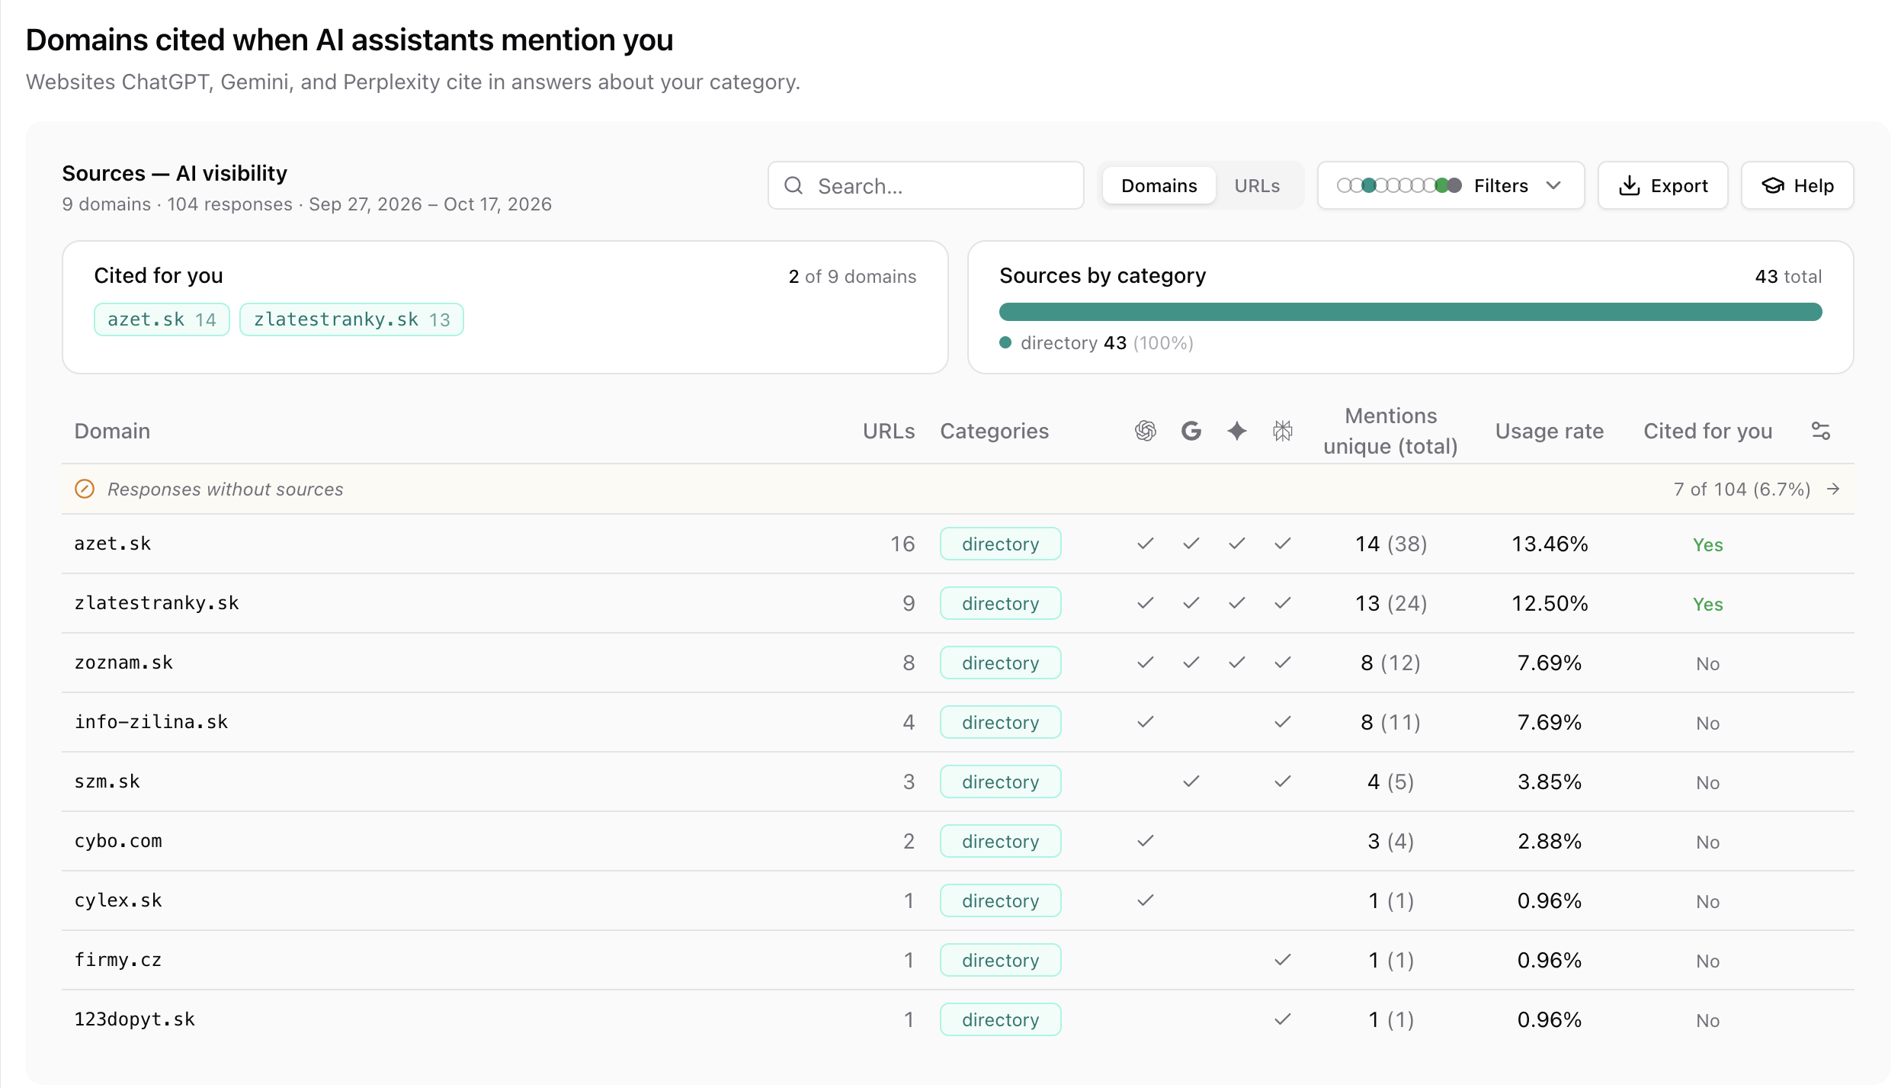Select the info-zilina.sk domain

pyautogui.click(x=151, y=722)
